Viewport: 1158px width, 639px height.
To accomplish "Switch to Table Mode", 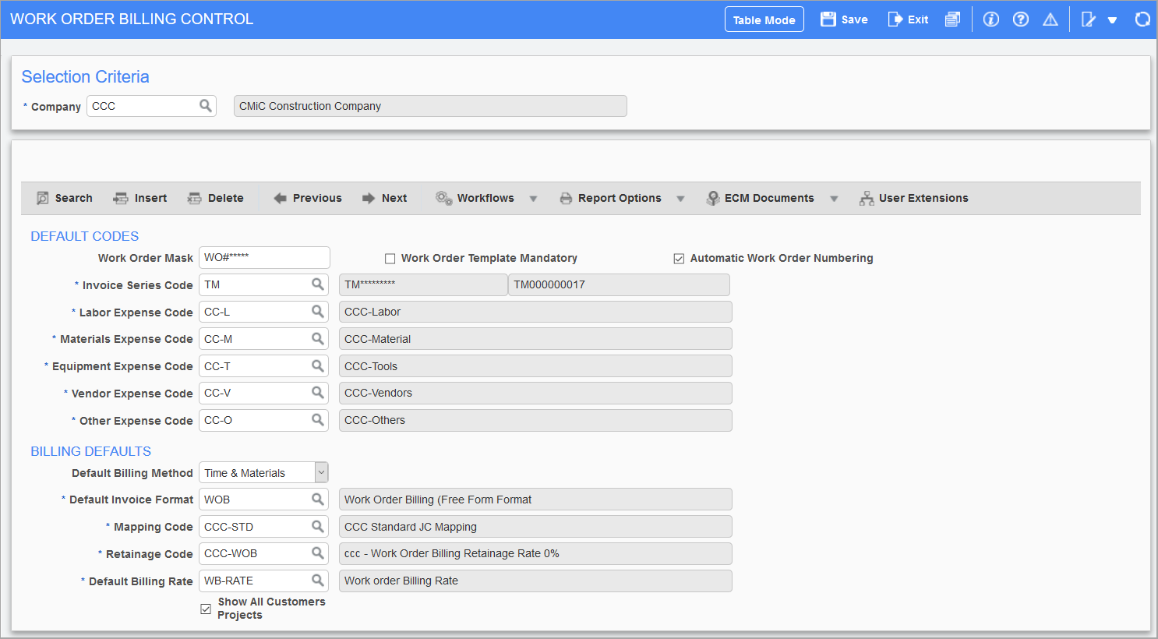I will click(x=764, y=19).
